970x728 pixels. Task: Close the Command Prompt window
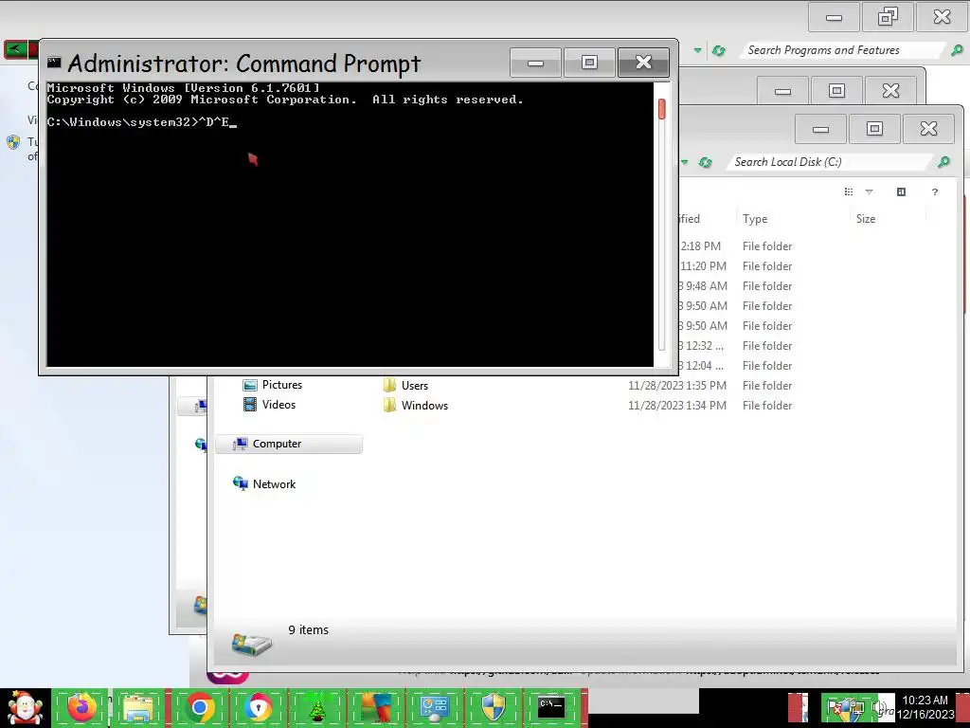tap(643, 63)
